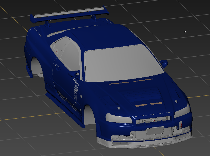Select the headlight above the red tow hook
This screenshot has width=210, height=156.
tap(183, 111)
